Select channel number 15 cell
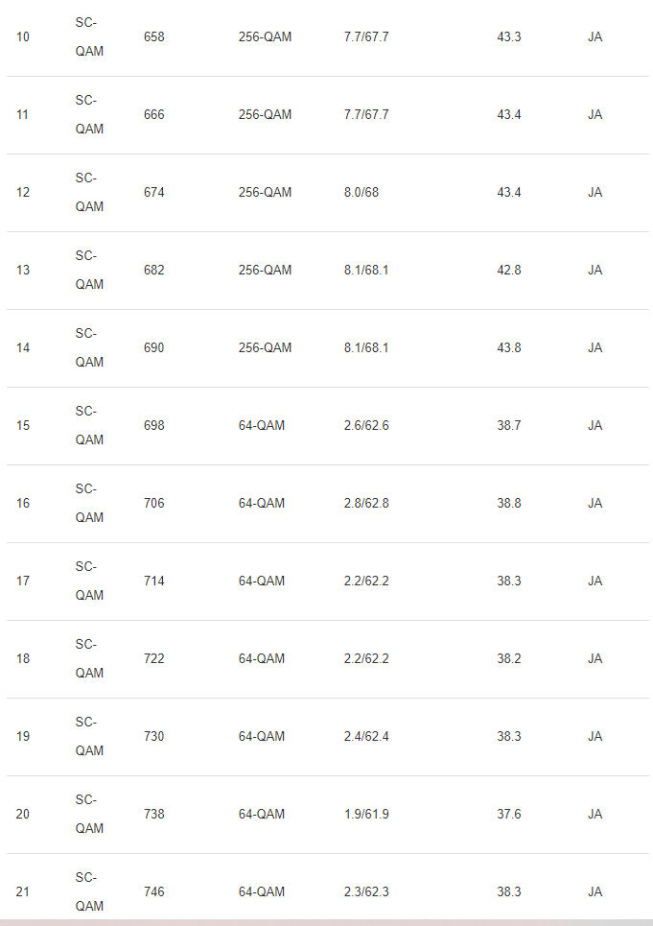Image resolution: width=653 pixels, height=926 pixels. click(23, 426)
